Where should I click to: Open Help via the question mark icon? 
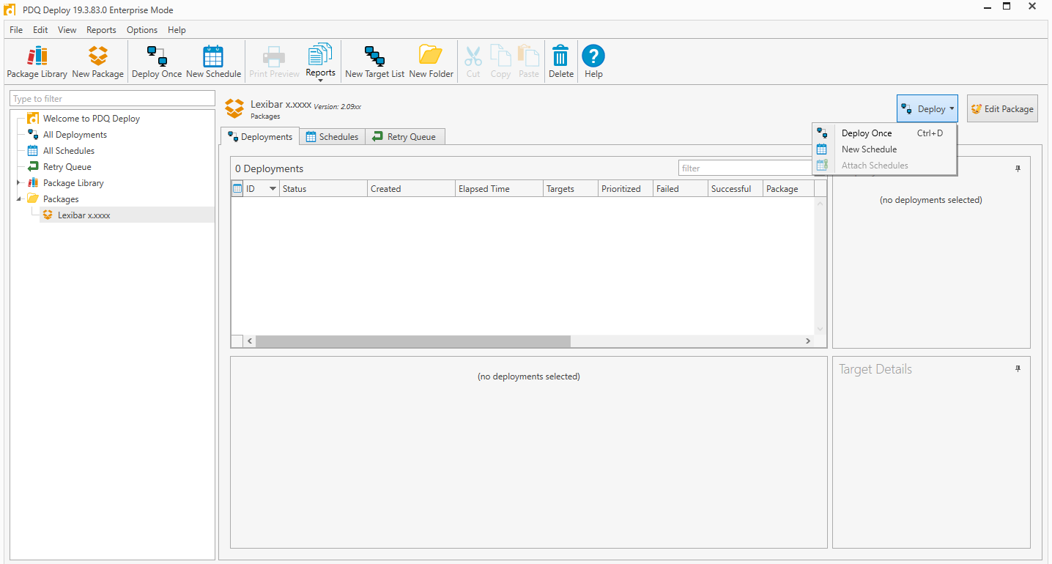[593, 62]
